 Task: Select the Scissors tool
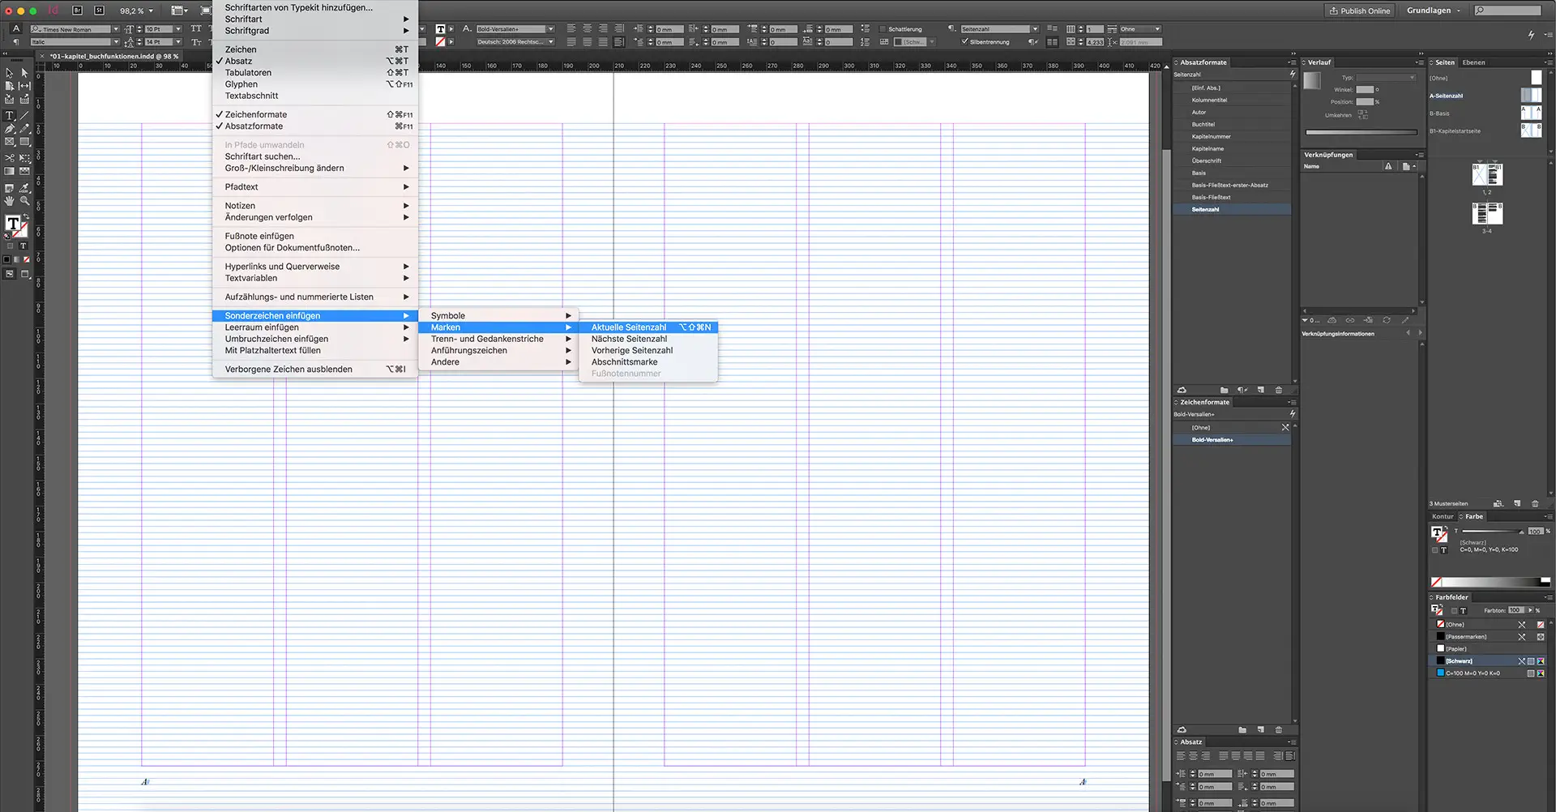coord(8,157)
